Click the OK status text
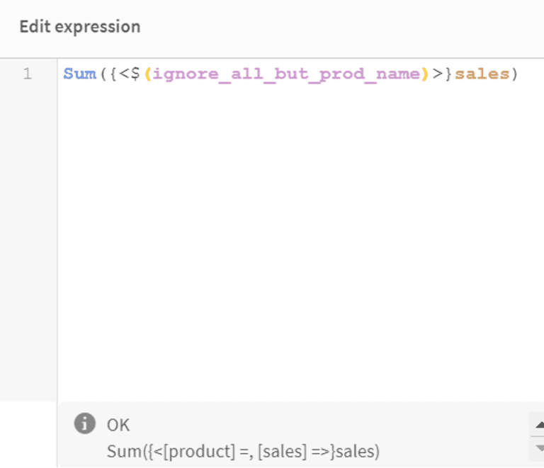Image resolution: width=544 pixels, height=468 pixels. coord(118,425)
